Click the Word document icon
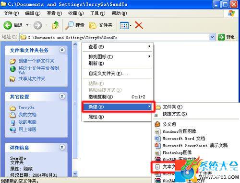Screen dimensions: 240x183 157,138
